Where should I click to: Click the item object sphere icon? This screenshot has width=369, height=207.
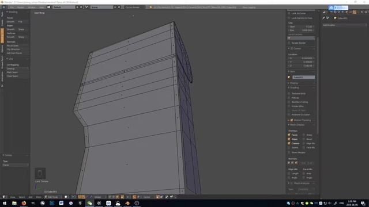(289, 77)
